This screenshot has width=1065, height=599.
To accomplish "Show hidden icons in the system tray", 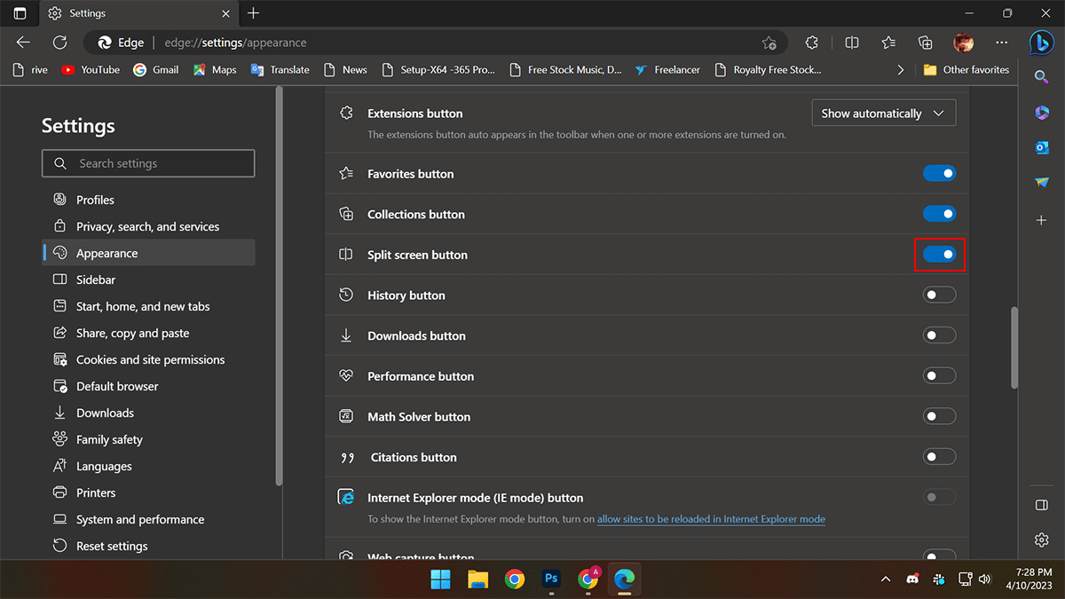I will pos(885,579).
